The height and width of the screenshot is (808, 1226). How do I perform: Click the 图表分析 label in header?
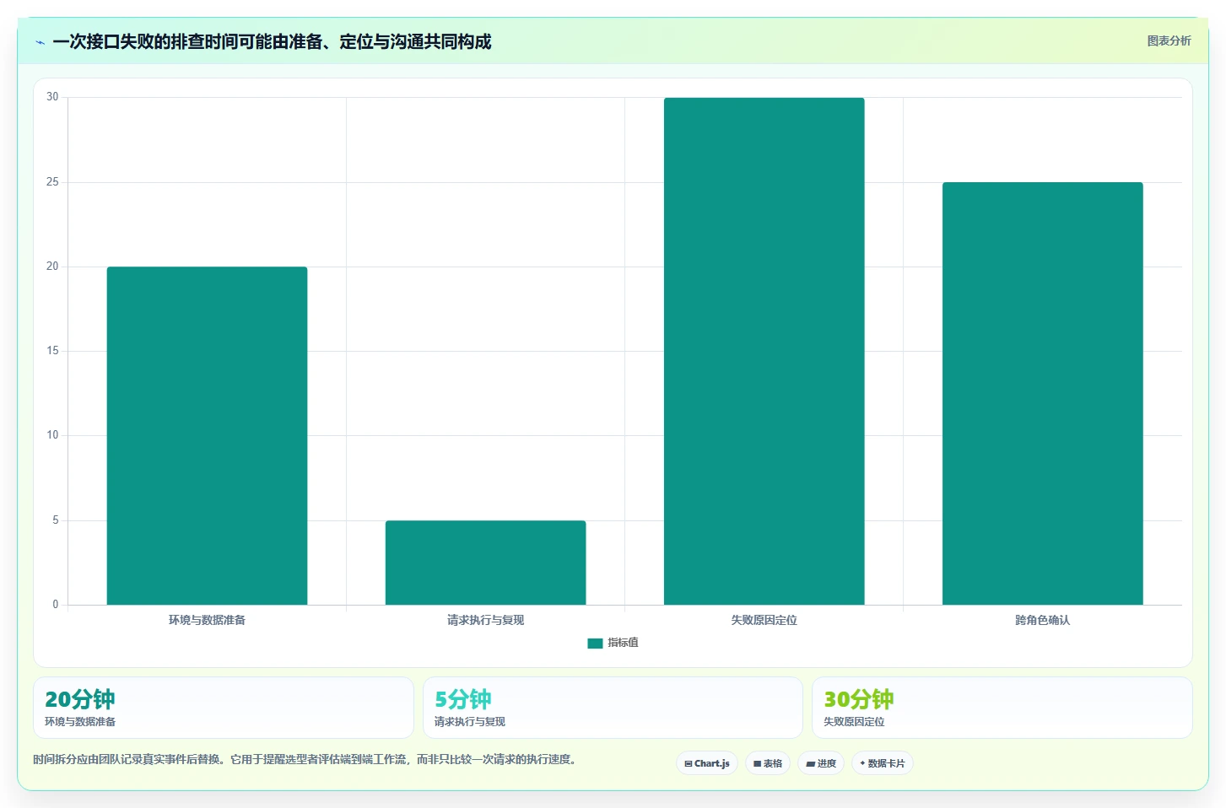(1169, 40)
